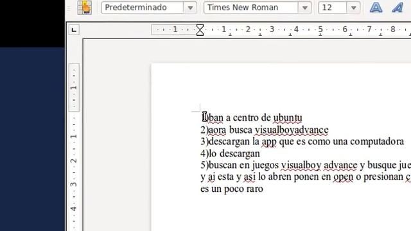Expand the paragraph style dropdown arrow
411x231 pixels.
coord(190,8)
